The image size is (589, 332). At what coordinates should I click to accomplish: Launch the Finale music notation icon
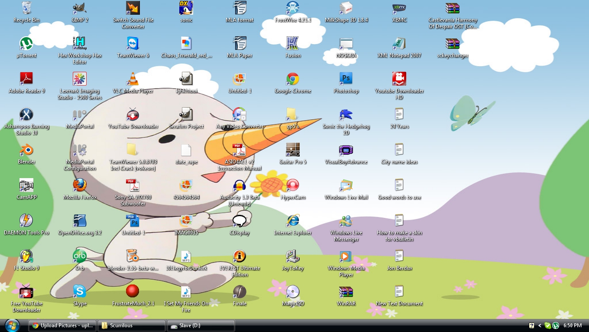pyautogui.click(x=239, y=291)
